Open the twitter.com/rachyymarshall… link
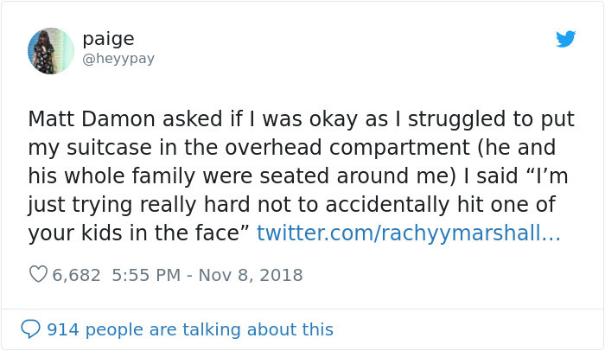Image resolution: width=605 pixels, height=351 pixels. point(409,233)
